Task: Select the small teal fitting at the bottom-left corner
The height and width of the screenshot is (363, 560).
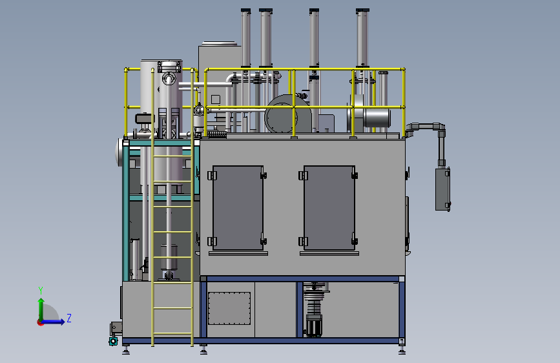Action: [113, 341]
